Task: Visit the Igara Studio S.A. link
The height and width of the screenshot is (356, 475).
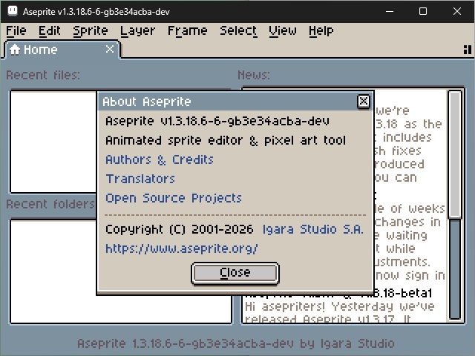Action: tap(312, 229)
